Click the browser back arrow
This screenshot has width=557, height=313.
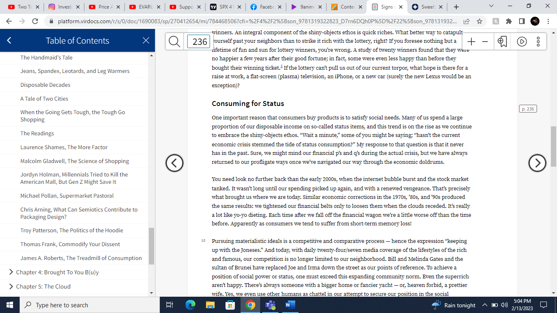[x=9, y=21]
